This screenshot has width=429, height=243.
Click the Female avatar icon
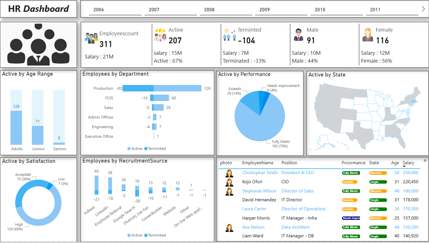point(368,35)
